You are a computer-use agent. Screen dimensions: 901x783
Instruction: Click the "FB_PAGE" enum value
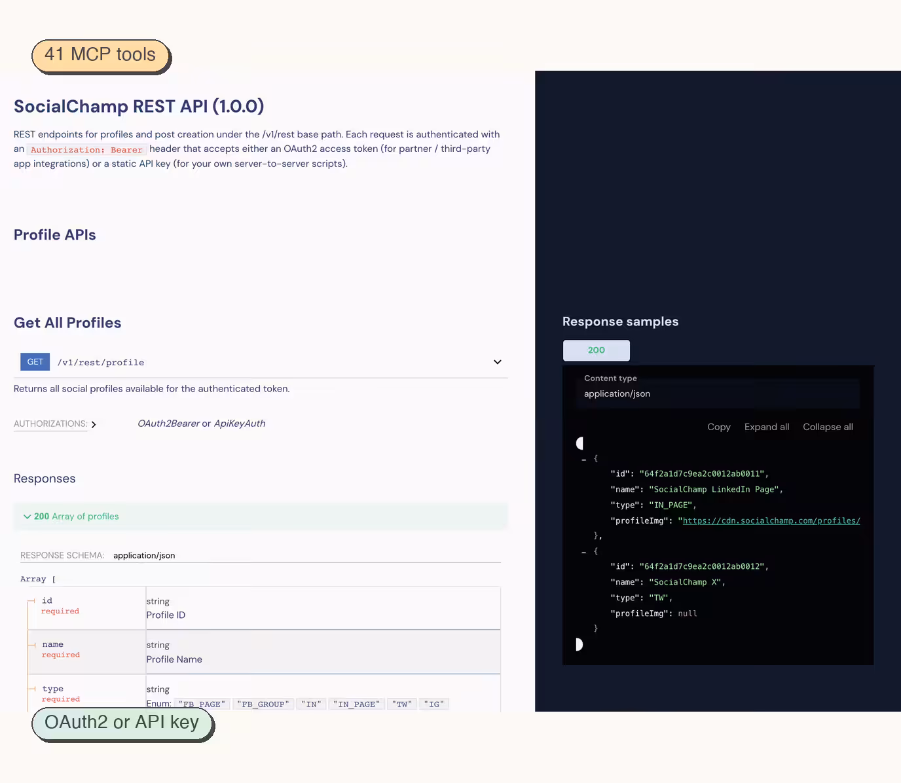202,704
